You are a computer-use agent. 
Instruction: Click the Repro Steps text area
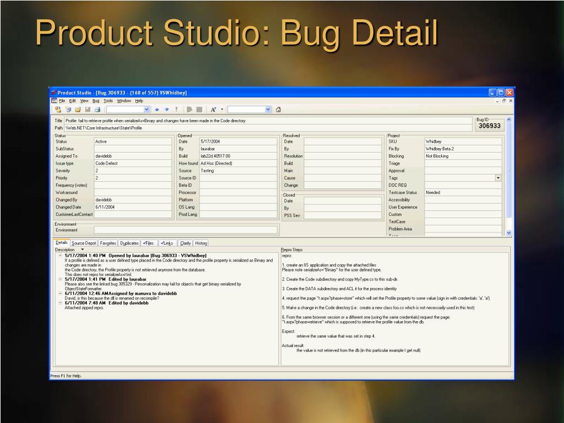point(395,309)
